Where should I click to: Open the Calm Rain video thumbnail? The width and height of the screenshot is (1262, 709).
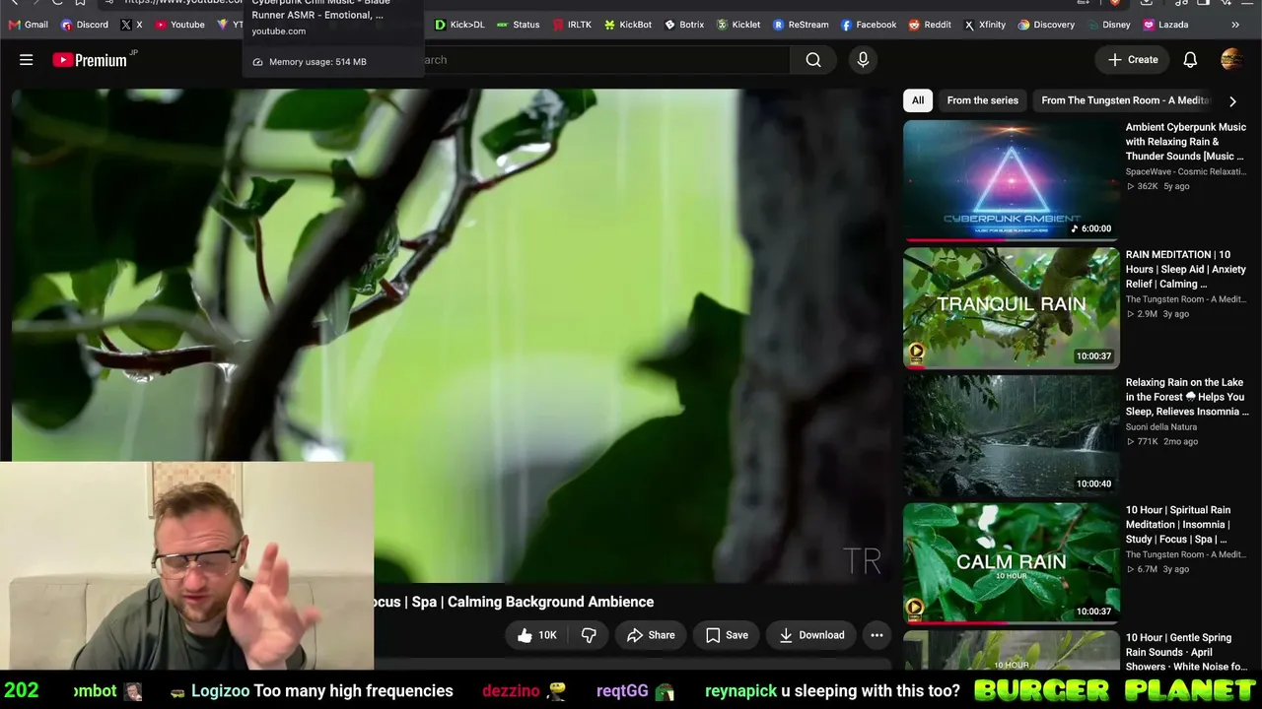click(x=1012, y=563)
